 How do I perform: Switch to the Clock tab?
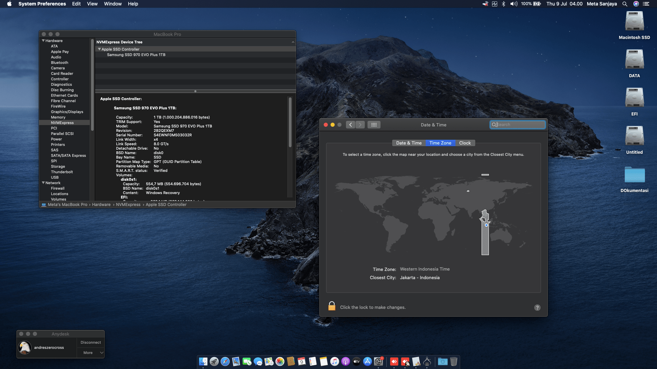[x=465, y=143]
